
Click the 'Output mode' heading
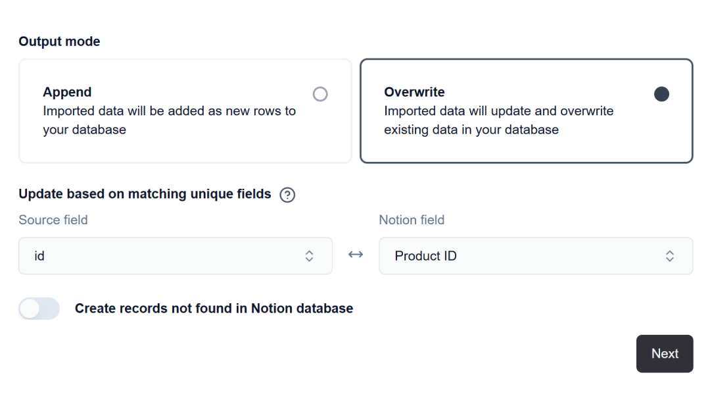tap(59, 41)
